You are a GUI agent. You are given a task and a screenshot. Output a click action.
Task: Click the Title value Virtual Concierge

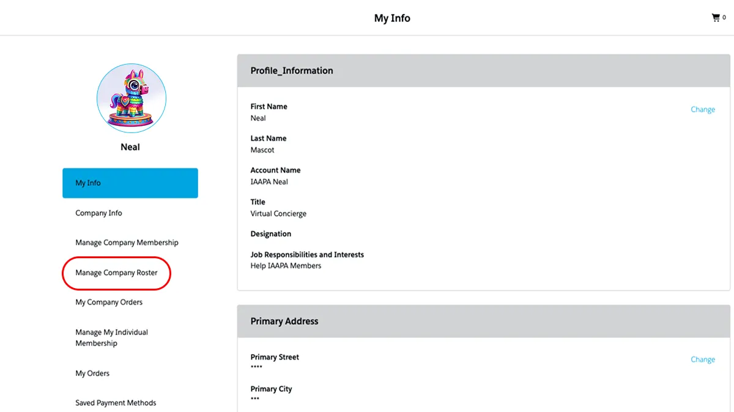[278, 214]
